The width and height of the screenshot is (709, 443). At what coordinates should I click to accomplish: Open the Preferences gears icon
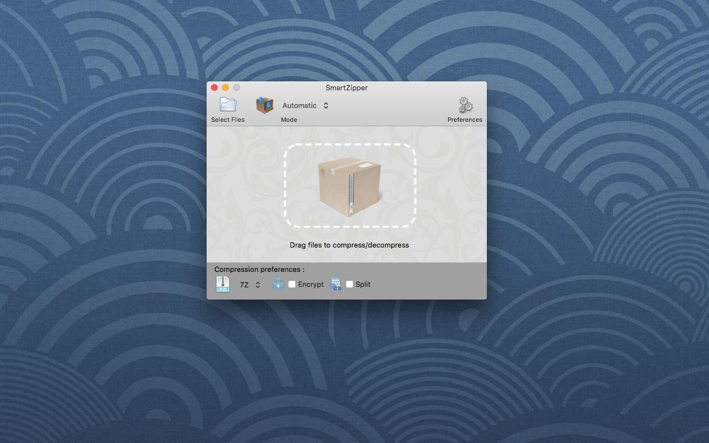[465, 105]
